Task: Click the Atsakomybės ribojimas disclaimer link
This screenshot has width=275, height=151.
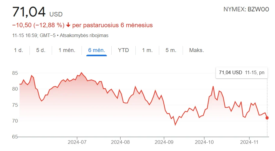Action: 84,36
